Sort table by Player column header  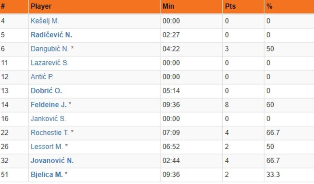41,6
